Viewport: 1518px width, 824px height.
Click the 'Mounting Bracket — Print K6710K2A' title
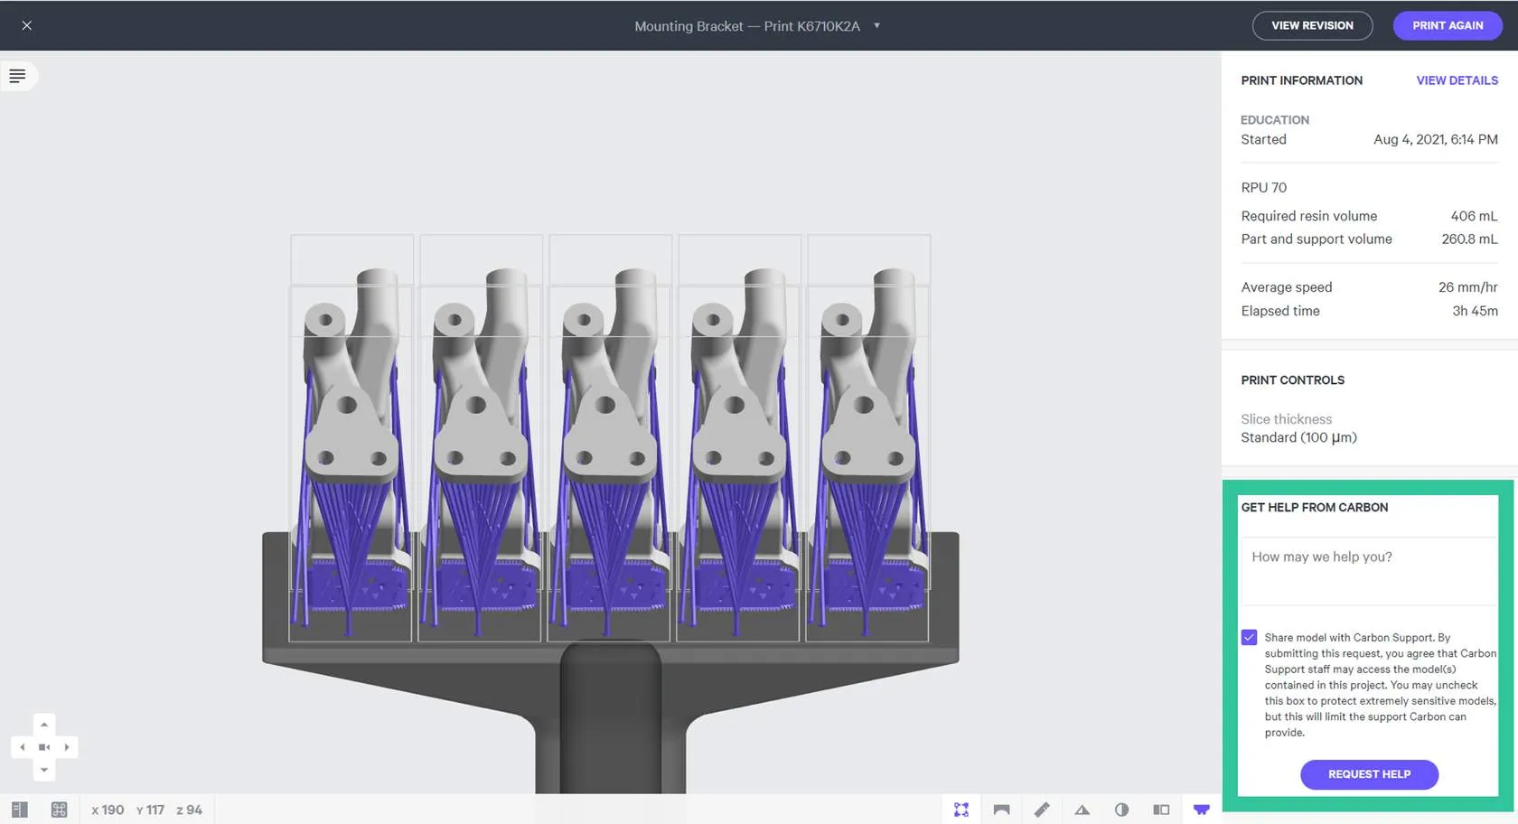click(x=747, y=26)
